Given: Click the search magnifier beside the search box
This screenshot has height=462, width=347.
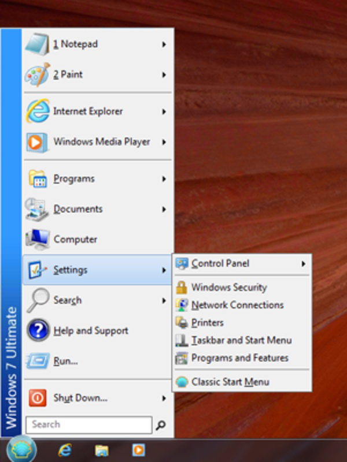Looking at the screenshot, I should [x=161, y=424].
